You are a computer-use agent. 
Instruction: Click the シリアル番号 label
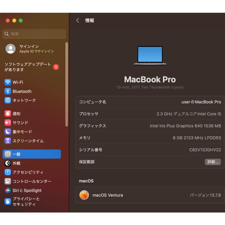90,150
